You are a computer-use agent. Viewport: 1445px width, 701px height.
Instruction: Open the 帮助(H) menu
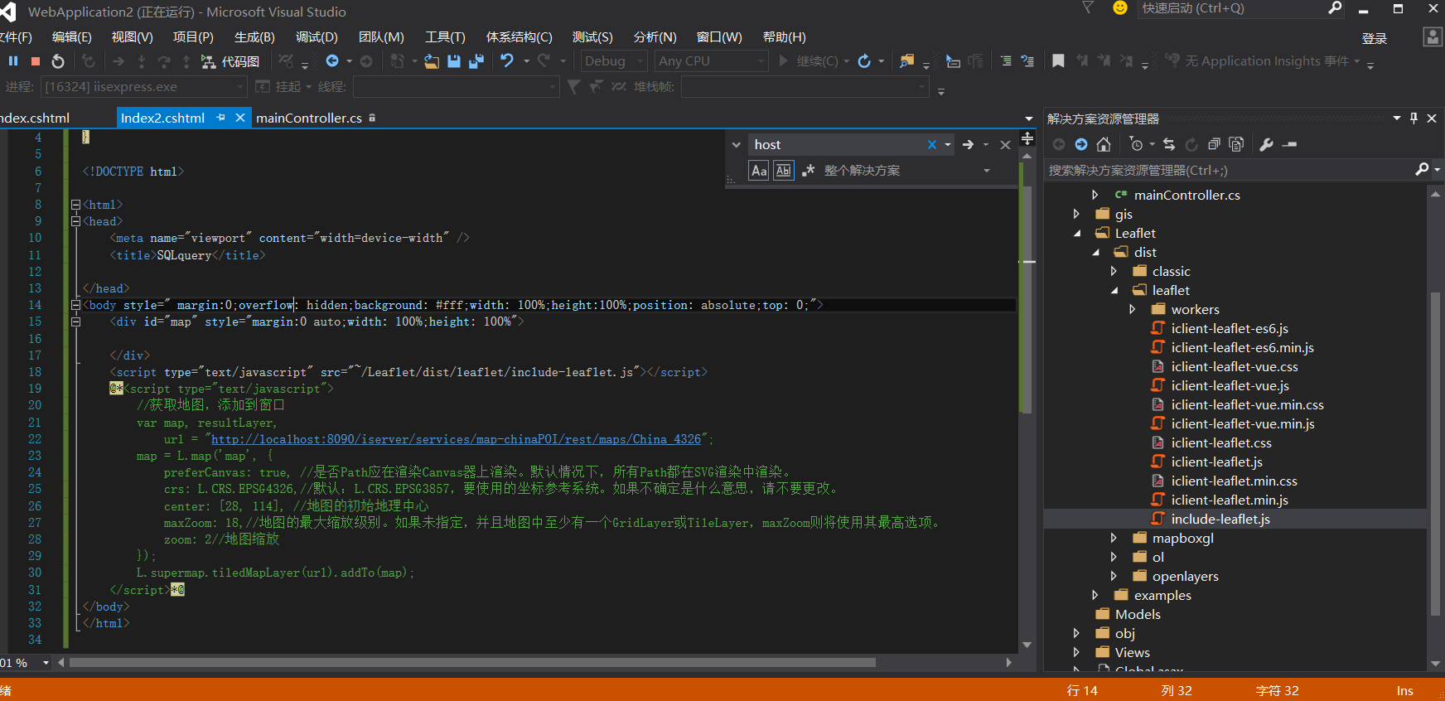pos(784,37)
